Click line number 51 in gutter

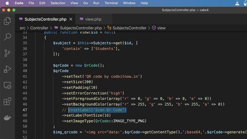point(25,132)
